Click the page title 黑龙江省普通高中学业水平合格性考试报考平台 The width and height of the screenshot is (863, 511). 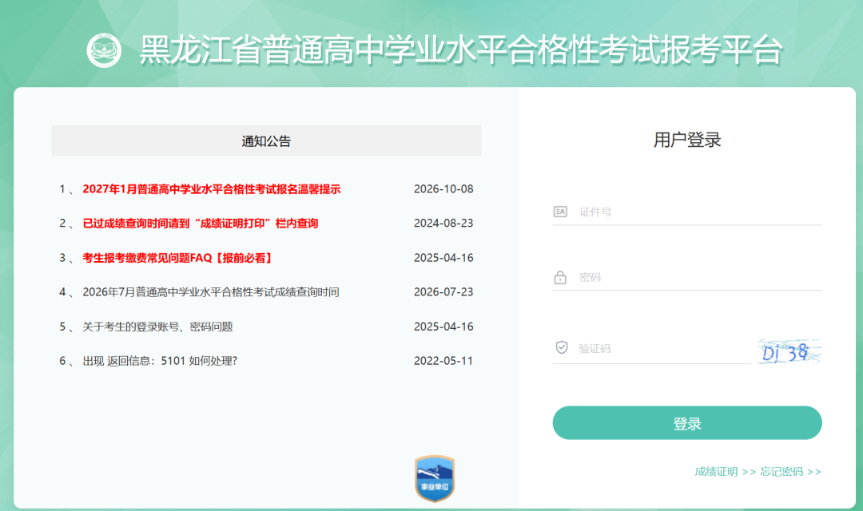pos(461,50)
